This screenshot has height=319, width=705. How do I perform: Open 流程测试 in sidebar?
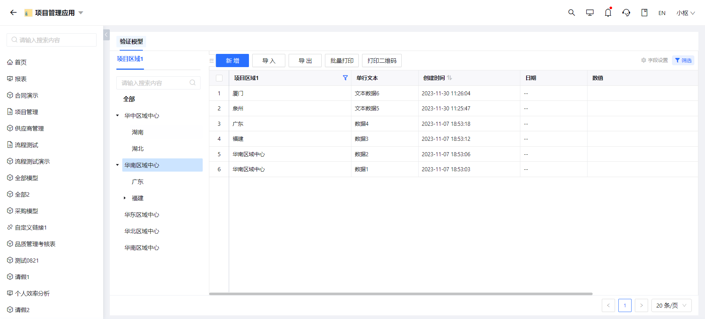coord(26,145)
